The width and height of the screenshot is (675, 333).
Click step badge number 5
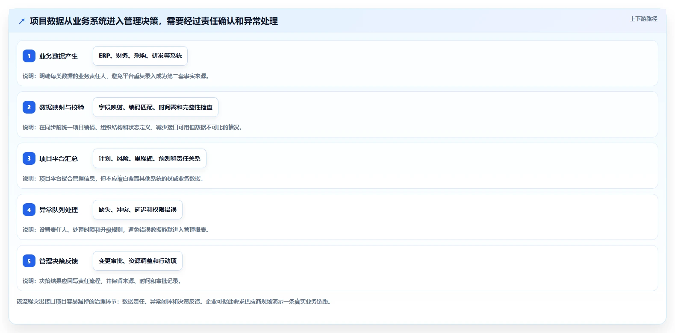pos(29,261)
